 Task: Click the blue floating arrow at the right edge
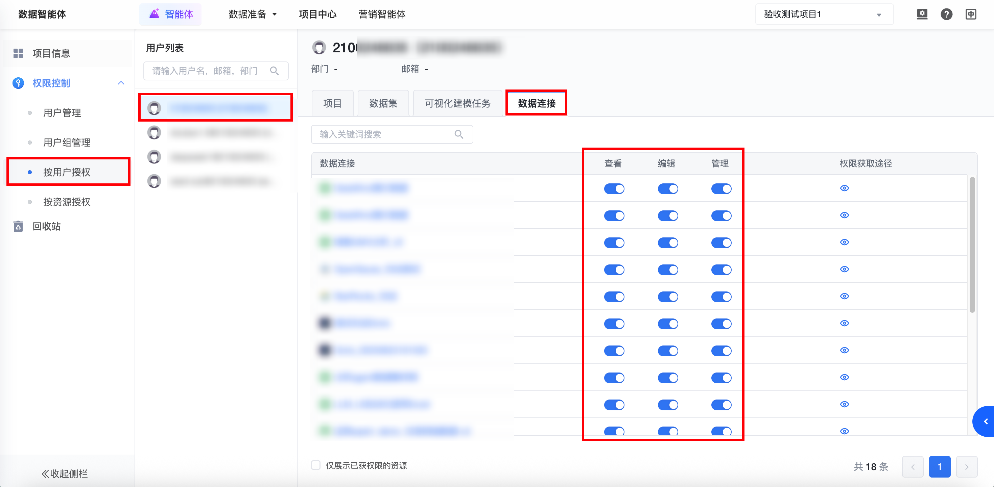985,421
